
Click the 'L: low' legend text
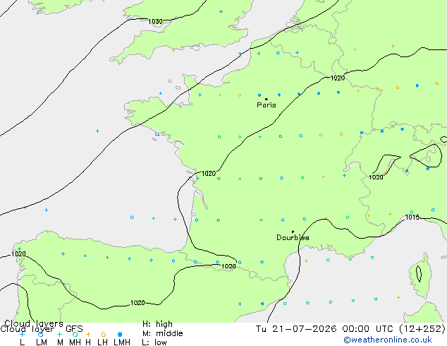tap(154, 342)
